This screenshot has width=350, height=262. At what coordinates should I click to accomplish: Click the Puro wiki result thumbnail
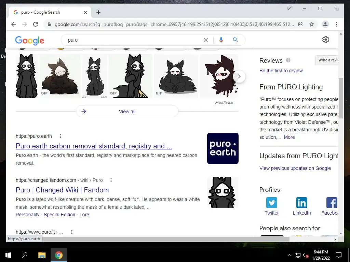pos(223,192)
